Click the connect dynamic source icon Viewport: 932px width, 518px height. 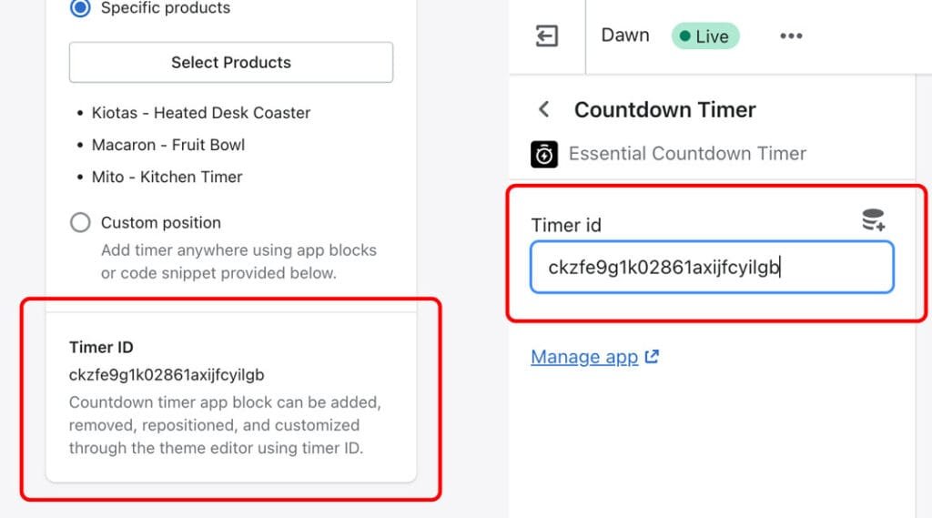click(x=874, y=219)
